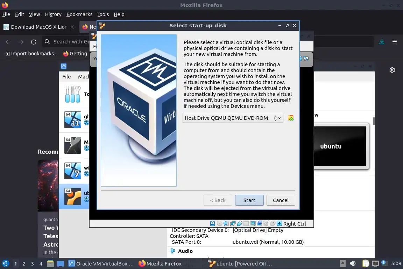Select the Windows 11 VM icon in the list
This screenshot has width=403, height=269.
[x=73, y=120]
